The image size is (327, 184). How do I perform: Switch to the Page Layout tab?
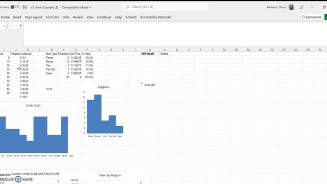34,17
